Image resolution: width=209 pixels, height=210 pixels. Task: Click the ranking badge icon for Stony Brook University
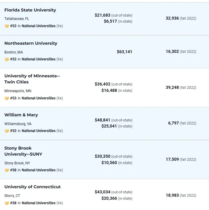tap(7, 170)
